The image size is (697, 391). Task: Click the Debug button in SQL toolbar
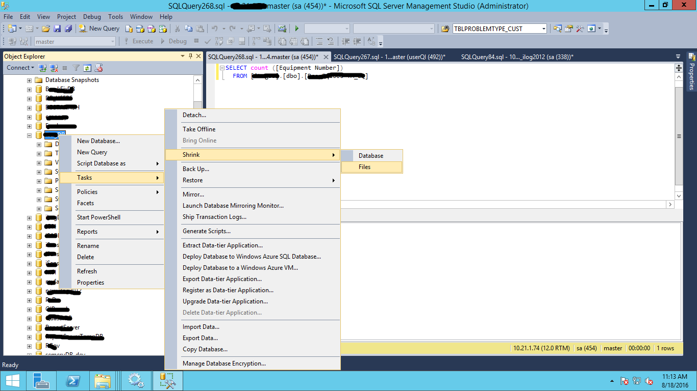[173, 41]
